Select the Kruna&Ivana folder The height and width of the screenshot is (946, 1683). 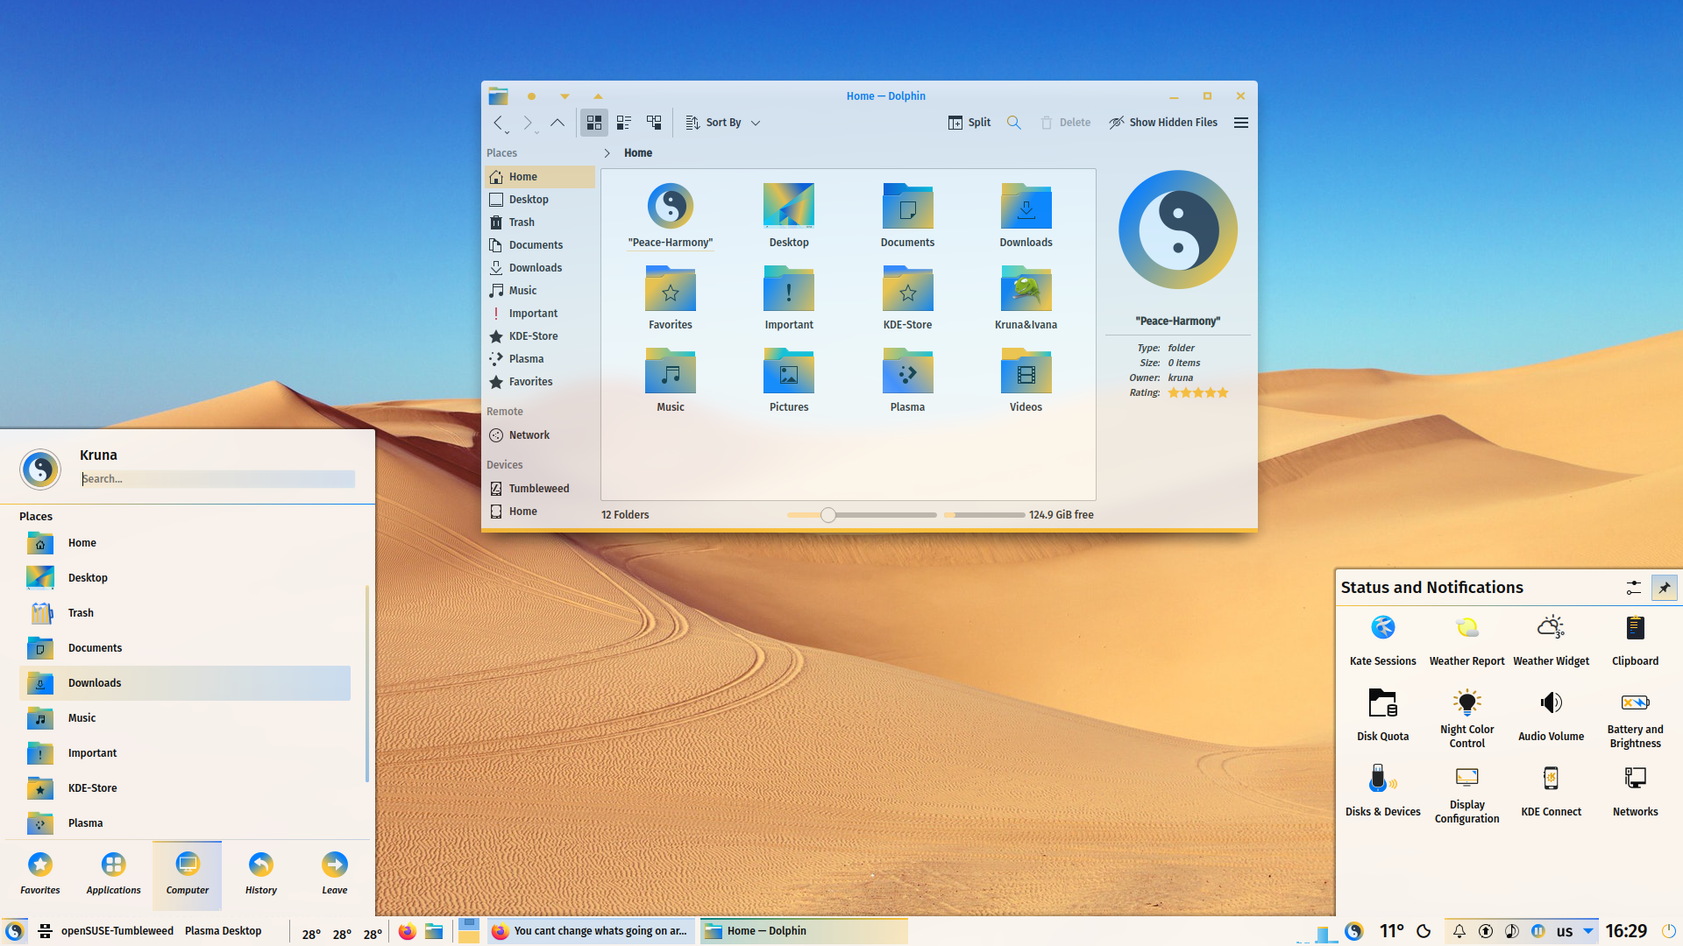[1026, 300]
